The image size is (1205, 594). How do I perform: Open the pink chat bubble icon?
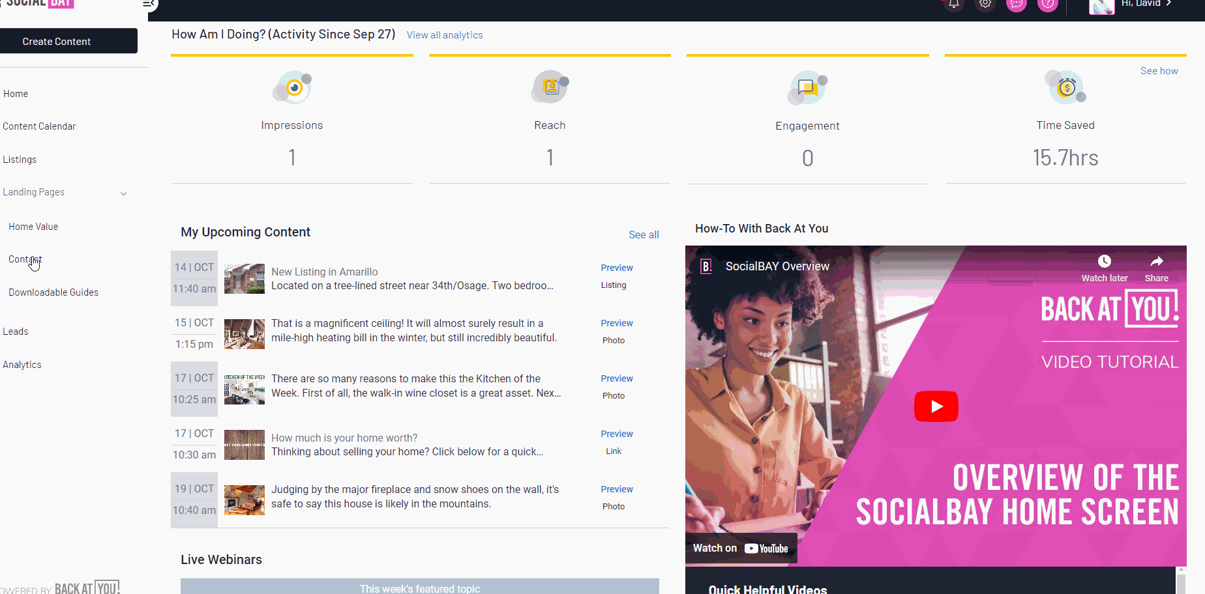(1017, 4)
